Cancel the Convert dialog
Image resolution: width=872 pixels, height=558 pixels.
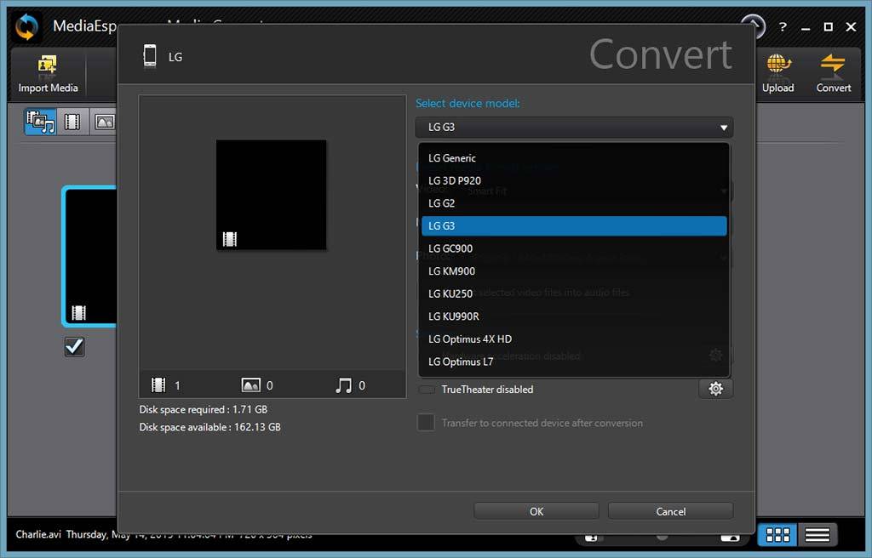coord(671,511)
